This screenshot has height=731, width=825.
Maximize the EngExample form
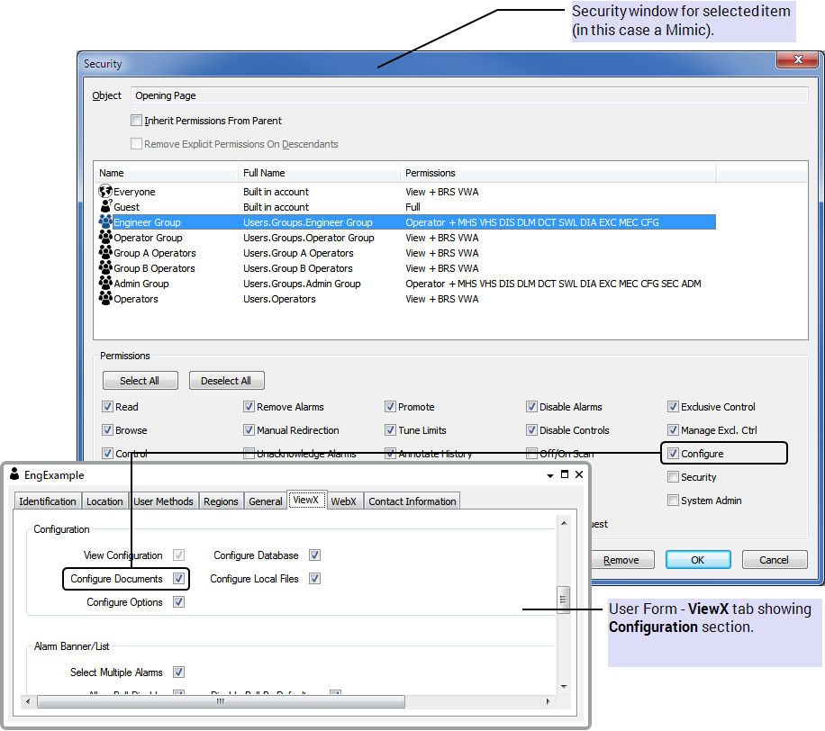565,474
